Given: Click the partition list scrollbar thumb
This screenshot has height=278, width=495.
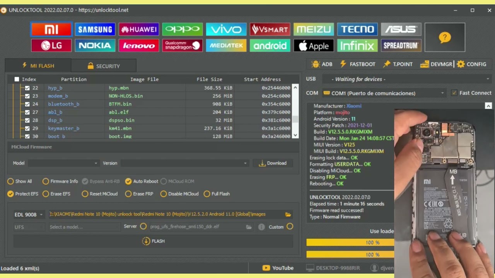Looking at the screenshot, I should point(295,119).
